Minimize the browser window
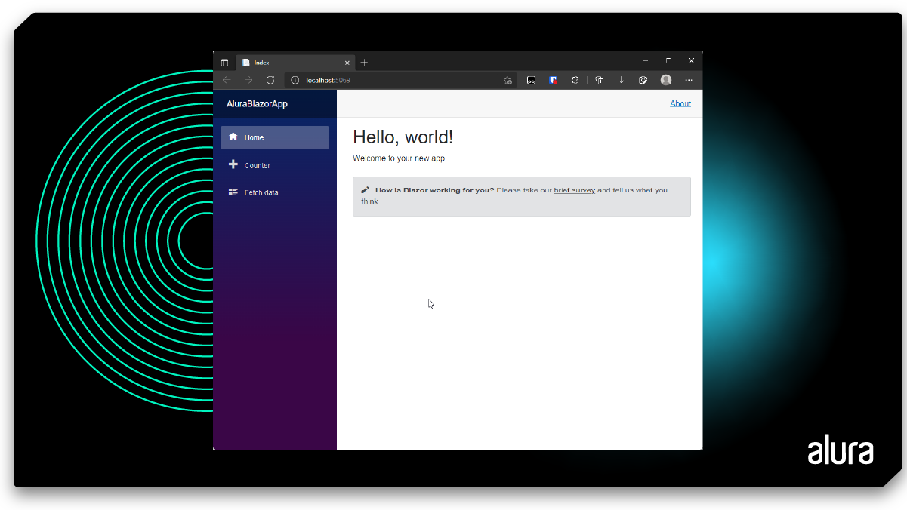 coord(646,60)
